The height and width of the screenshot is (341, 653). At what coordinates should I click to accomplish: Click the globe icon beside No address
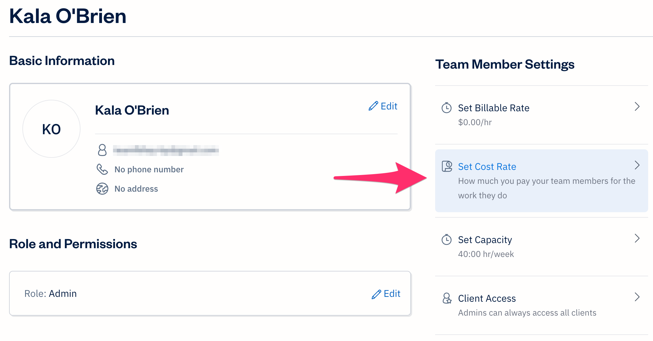point(102,189)
